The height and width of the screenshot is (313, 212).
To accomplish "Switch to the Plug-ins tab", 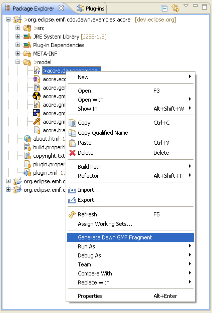I will click(91, 9).
